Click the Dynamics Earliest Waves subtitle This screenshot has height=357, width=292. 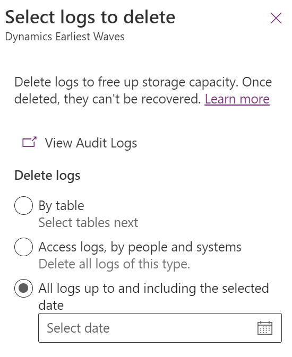coord(65,37)
